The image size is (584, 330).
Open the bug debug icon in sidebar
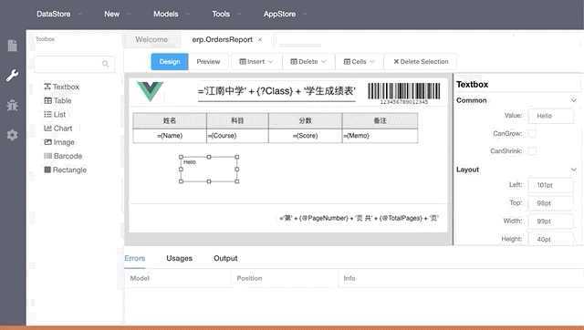(x=12, y=105)
